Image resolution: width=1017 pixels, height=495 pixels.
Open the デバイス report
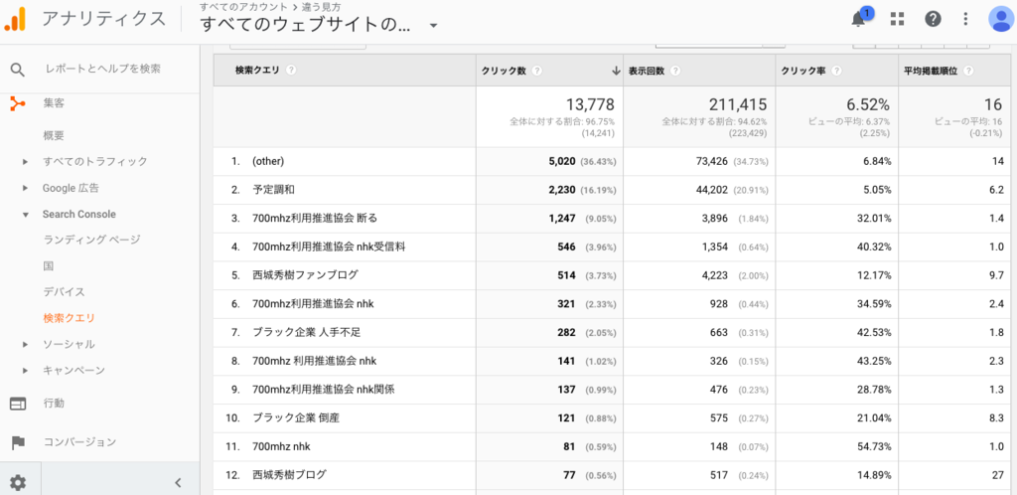click(64, 292)
